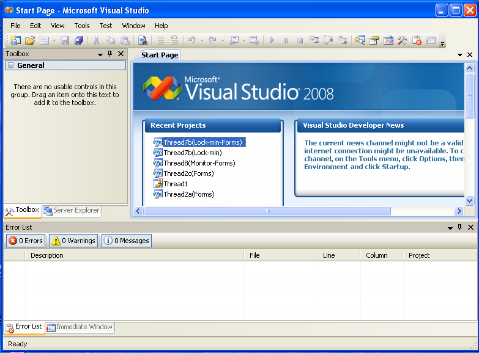
Task: Open the Test menu
Action: 106,26
